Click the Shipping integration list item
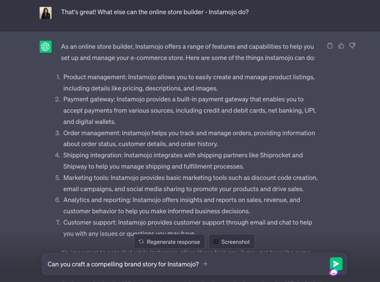This screenshot has width=380, height=282. (x=183, y=161)
